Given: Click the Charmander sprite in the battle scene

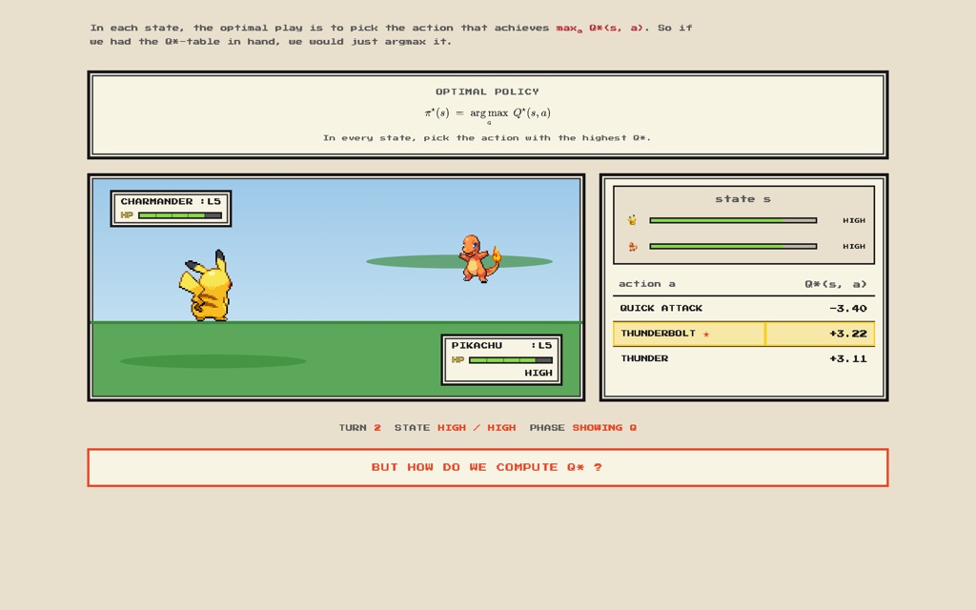Looking at the screenshot, I should (479, 258).
